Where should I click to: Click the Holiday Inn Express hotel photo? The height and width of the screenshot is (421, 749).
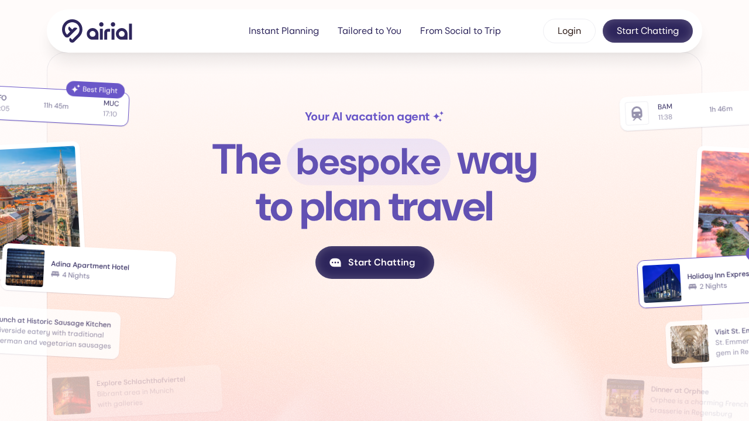click(662, 284)
